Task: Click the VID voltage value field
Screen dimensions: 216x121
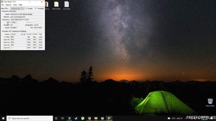Action: point(15,23)
